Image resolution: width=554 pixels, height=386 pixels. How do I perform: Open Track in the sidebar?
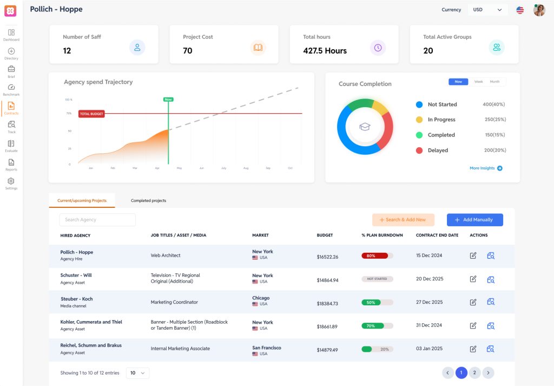click(11, 125)
